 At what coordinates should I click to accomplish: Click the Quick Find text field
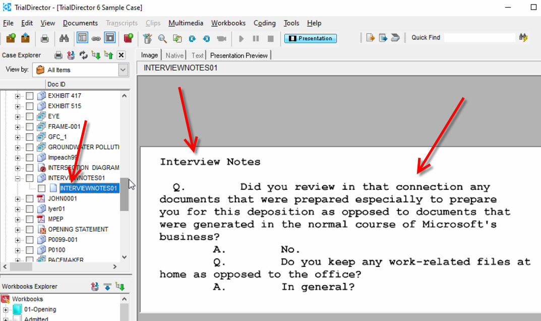tap(479, 38)
